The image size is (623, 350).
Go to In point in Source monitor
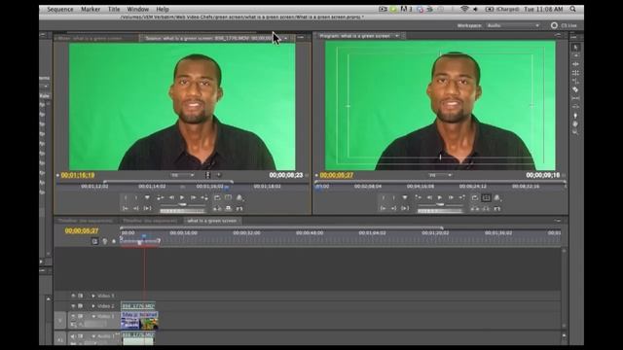coord(126,208)
